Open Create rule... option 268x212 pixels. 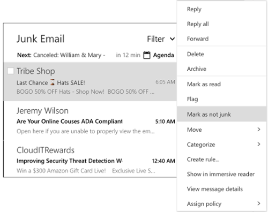[221, 159]
